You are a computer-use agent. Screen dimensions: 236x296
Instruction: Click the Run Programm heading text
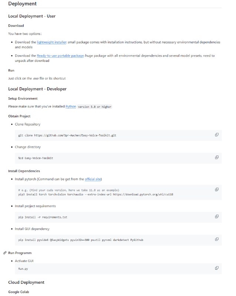point(20,253)
